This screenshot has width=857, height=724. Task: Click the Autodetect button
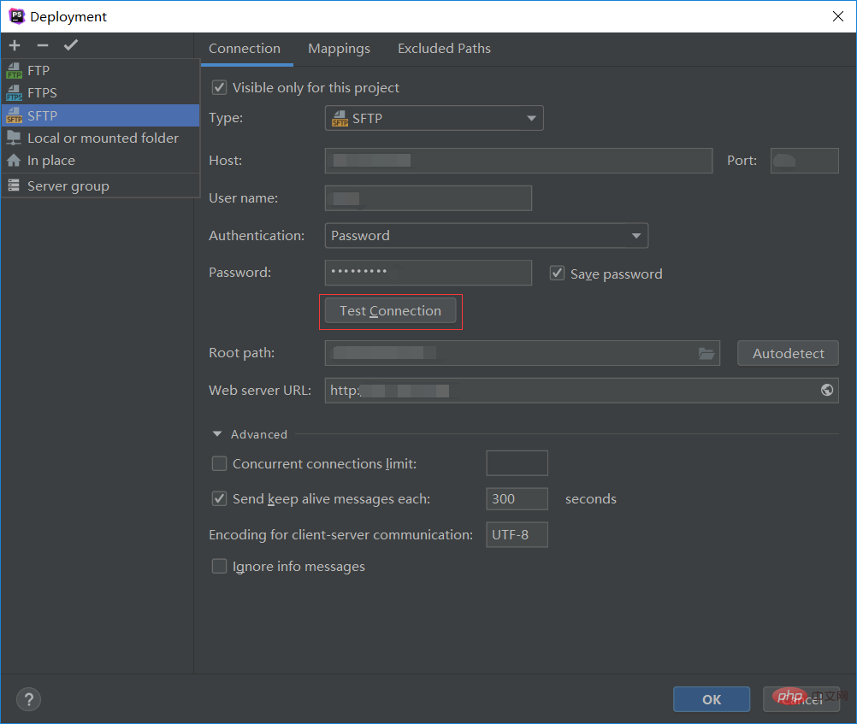(788, 354)
